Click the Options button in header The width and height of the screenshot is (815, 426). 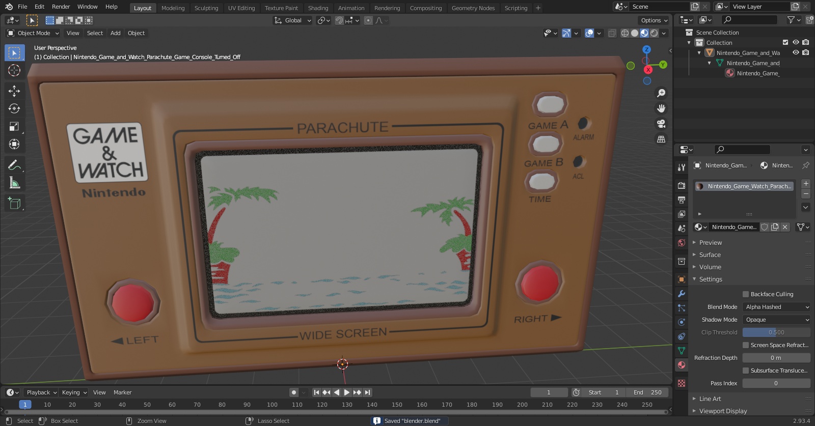[654, 20]
